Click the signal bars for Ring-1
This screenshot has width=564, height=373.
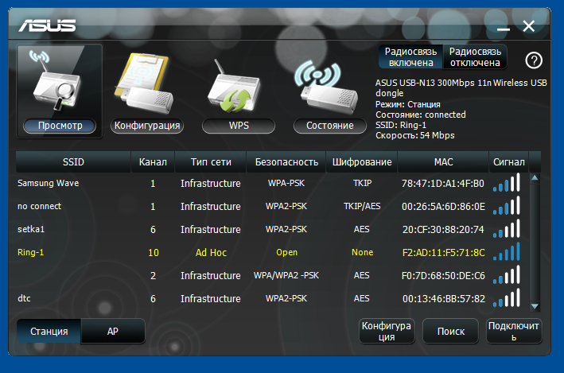[x=507, y=252]
